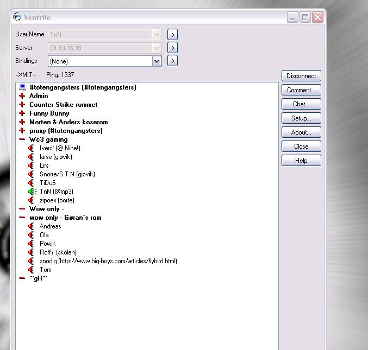Click the speaker icon beside Powik
Viewport: 368px width, 350px height.
click(x=31, y=244)
